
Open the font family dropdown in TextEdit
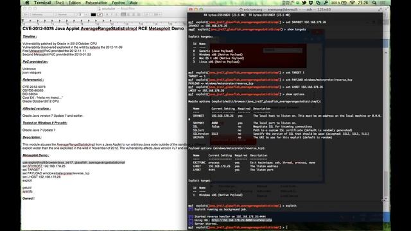[x=43, y=15]
